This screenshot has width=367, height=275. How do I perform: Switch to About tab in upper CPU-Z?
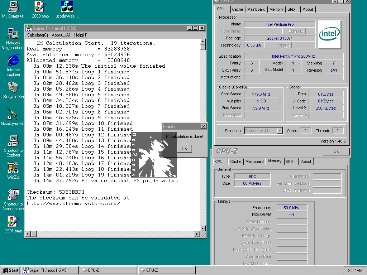pyautogui.click(x=308, y=9)
